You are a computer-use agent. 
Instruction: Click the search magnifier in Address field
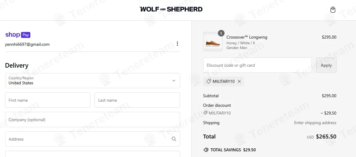click(x=174, y=139)
